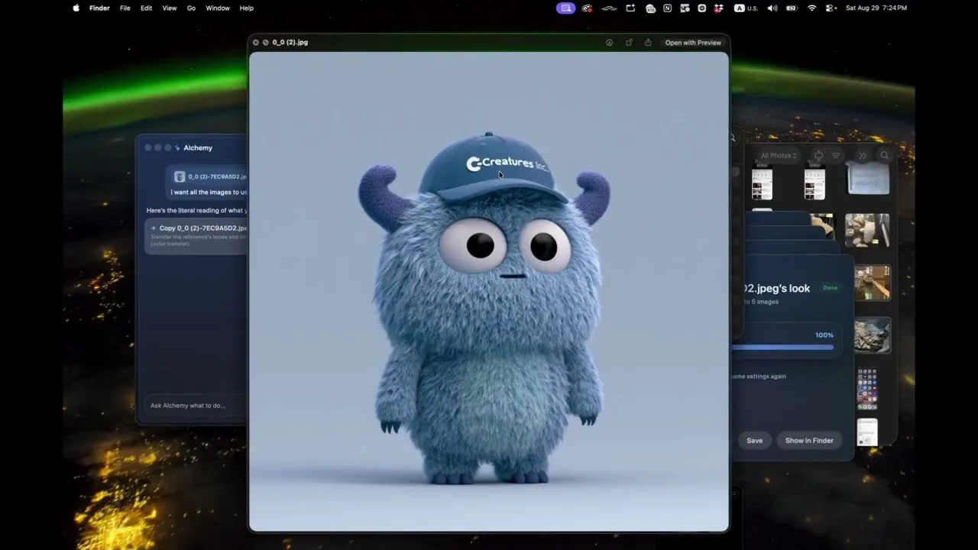Viewport: 978px width, 550px height.
Task: Expand the Photos toolbar overflow chevrons
Action: 863,156
